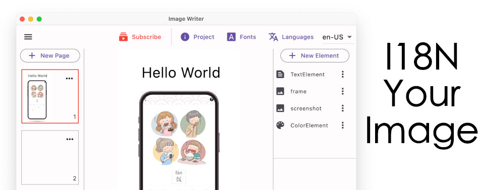Click the pinyin "fàn" in the phone preview
Viewport: 484px width, 190px height.
(178, 173)
